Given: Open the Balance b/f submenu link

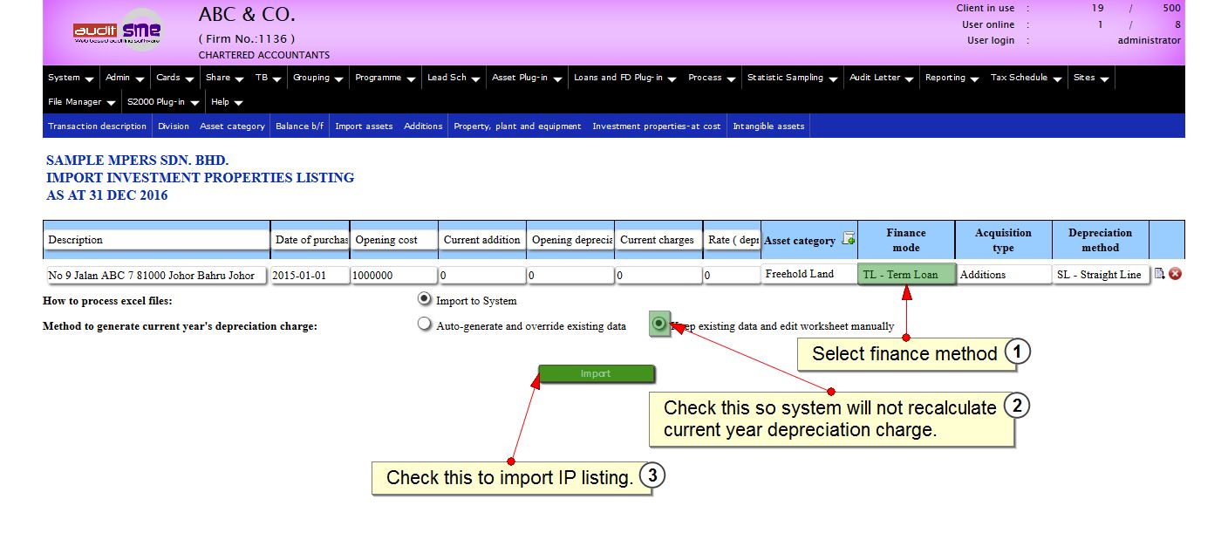Looking at the screenshot, I should coord(299,126).
